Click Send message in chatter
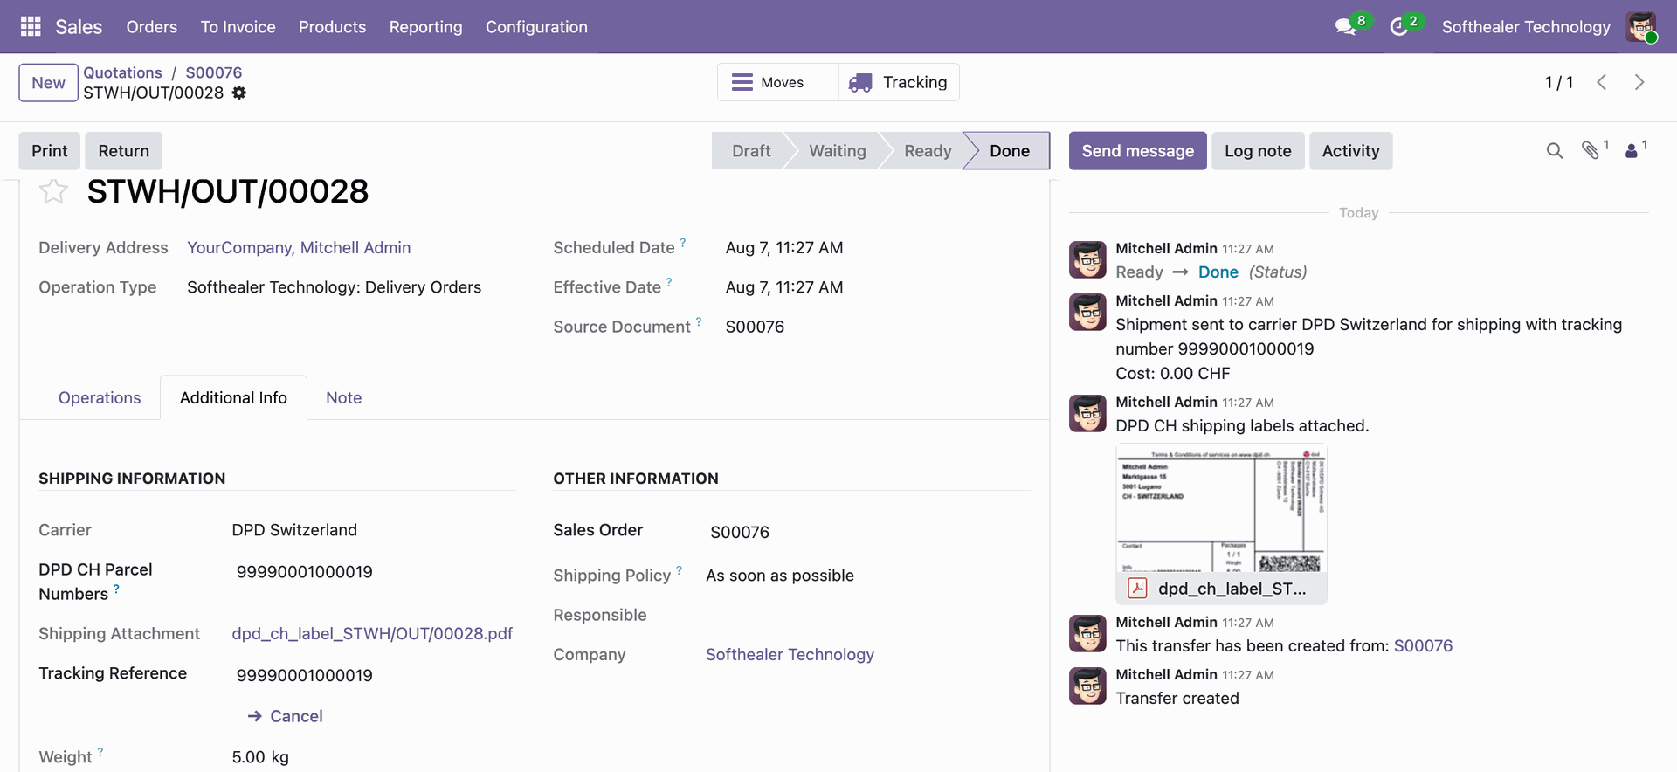Image resolution: width=1677 pixels, height=772 pixels. 1138,151
